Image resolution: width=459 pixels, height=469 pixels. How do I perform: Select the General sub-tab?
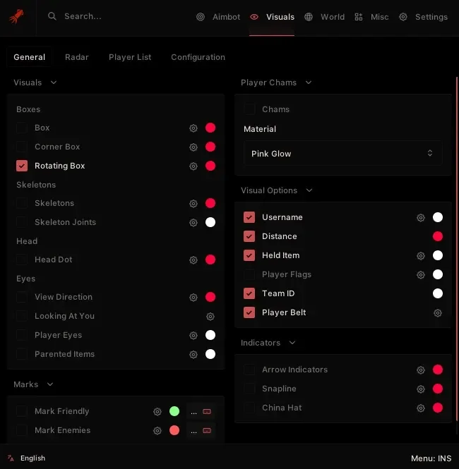coord(30,57)
